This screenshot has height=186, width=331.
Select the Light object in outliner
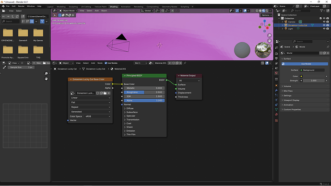coord(291,29)
